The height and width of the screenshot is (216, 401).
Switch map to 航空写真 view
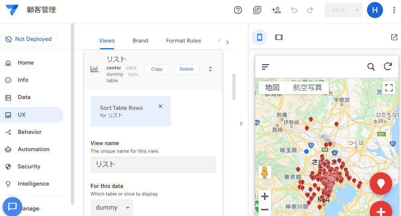point(307,87)
